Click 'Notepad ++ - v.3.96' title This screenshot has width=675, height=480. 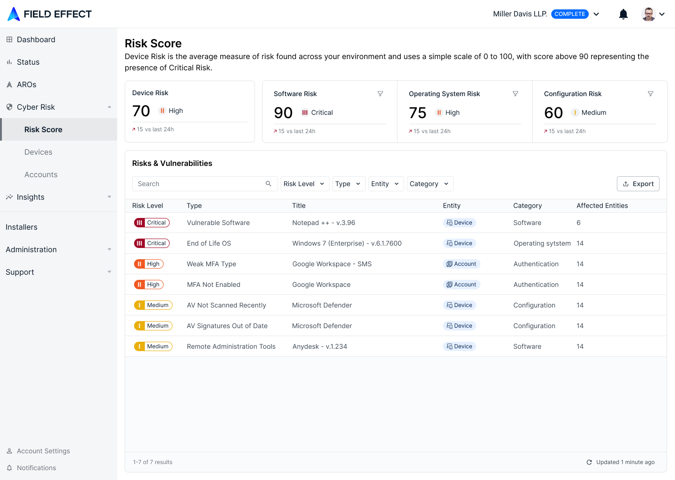coord(323,223)
